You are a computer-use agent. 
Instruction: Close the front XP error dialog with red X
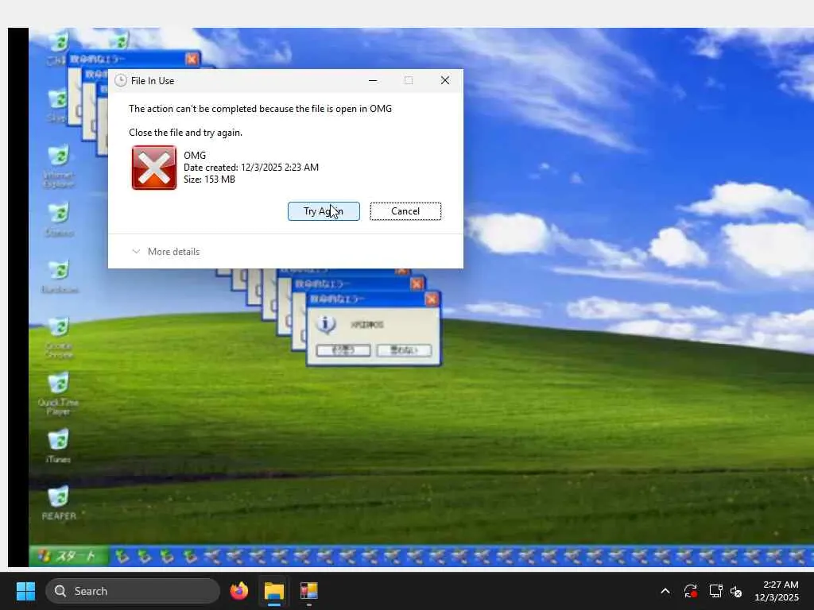(432, 299)
